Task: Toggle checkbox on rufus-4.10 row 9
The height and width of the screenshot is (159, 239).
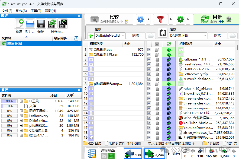Action: click(x=149, y=89)
